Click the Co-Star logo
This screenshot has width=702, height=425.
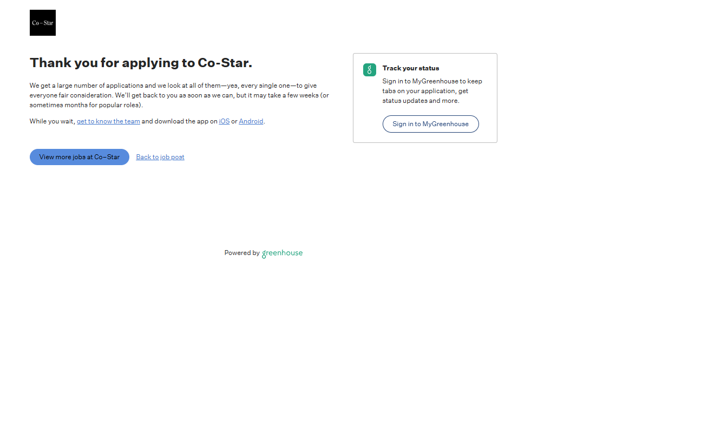point(43,23)
